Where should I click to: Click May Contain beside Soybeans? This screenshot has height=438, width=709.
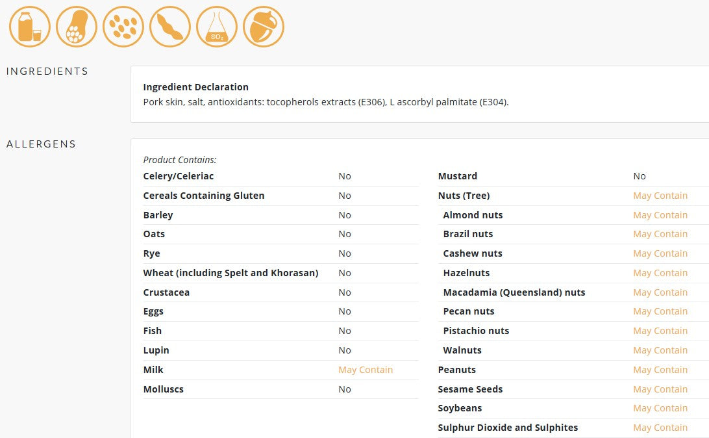pos(660,408)
